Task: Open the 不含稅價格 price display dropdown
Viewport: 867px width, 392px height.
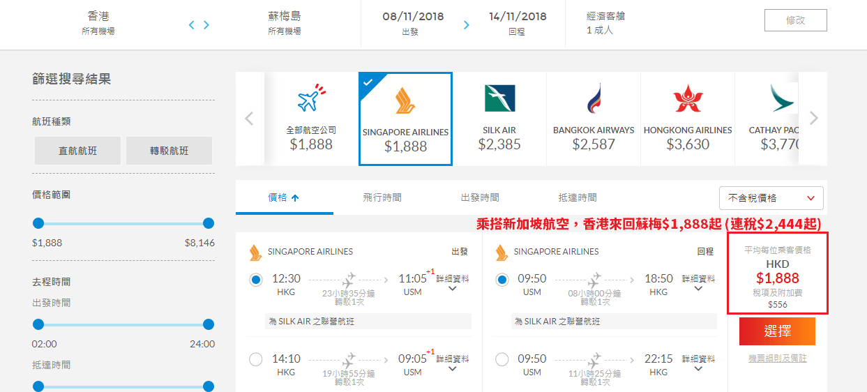Action: point(771,198)
